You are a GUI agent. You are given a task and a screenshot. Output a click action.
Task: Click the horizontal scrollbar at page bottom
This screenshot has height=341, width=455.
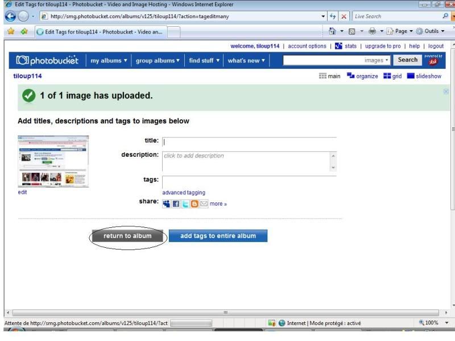click(x=225, y=313)
